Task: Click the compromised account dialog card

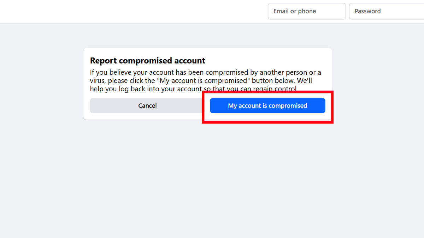Action: coord(207,84)
